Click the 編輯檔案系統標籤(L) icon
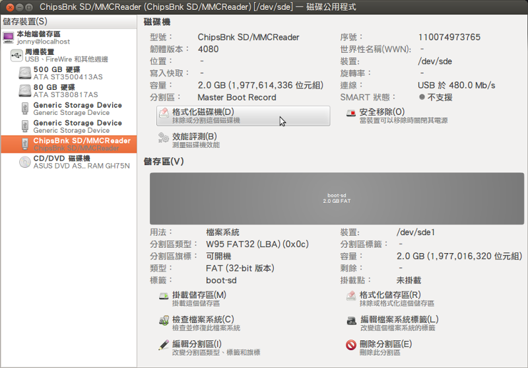This screenshot has height=368, width=528. click(x=352, y=320)
